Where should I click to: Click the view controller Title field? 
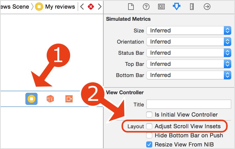tap(189, 104)
